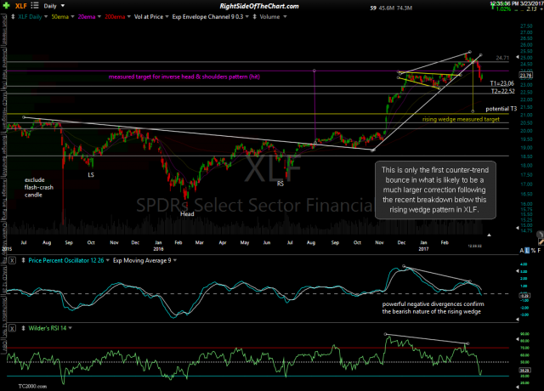Screen dimensions: 544x391
Task: Click the left arrow by 15.00 scale
Action: (x=518, y=228)
